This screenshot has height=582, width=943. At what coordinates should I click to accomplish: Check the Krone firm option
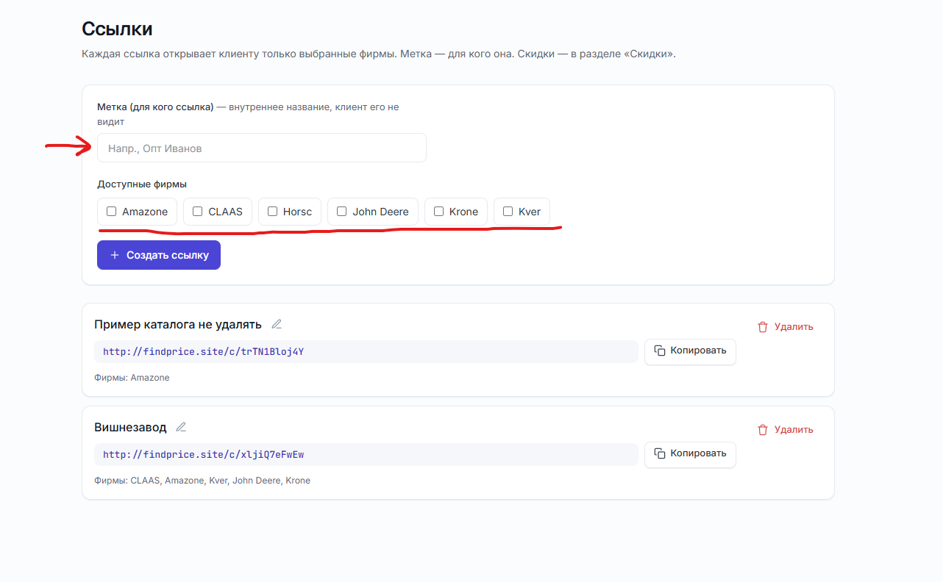click(439, 212)
